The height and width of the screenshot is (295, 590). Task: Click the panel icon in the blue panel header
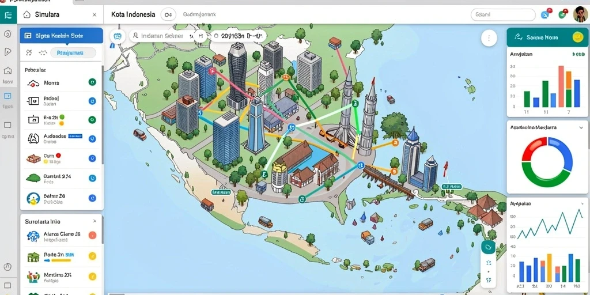(28, 36)
